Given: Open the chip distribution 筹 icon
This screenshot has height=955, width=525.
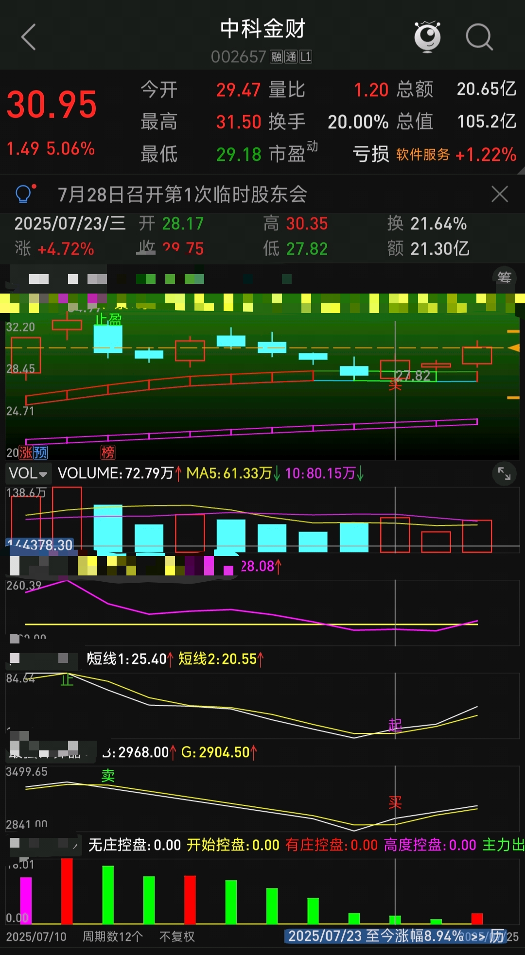Looking at the screenshot, I should tap(505, 278).
